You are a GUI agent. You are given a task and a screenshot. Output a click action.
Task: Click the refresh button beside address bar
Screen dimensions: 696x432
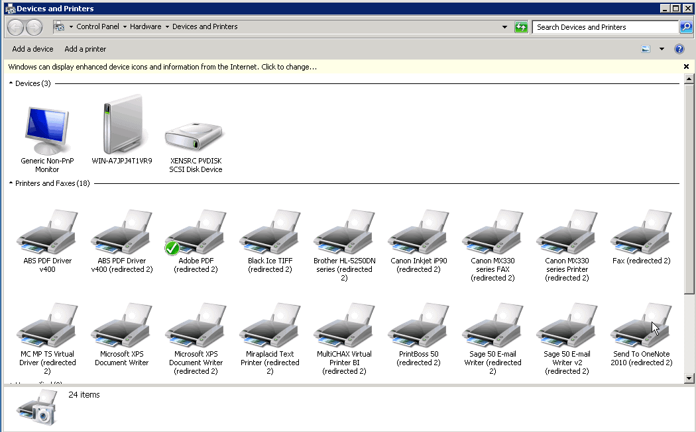[522, 27]
